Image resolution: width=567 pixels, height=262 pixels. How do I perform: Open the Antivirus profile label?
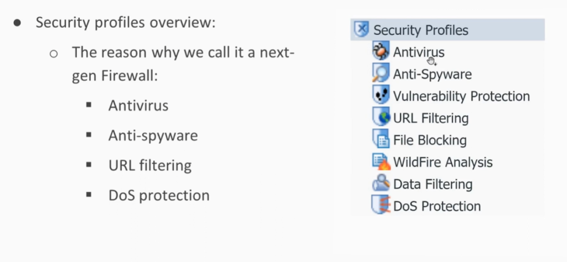coord(419,53)
